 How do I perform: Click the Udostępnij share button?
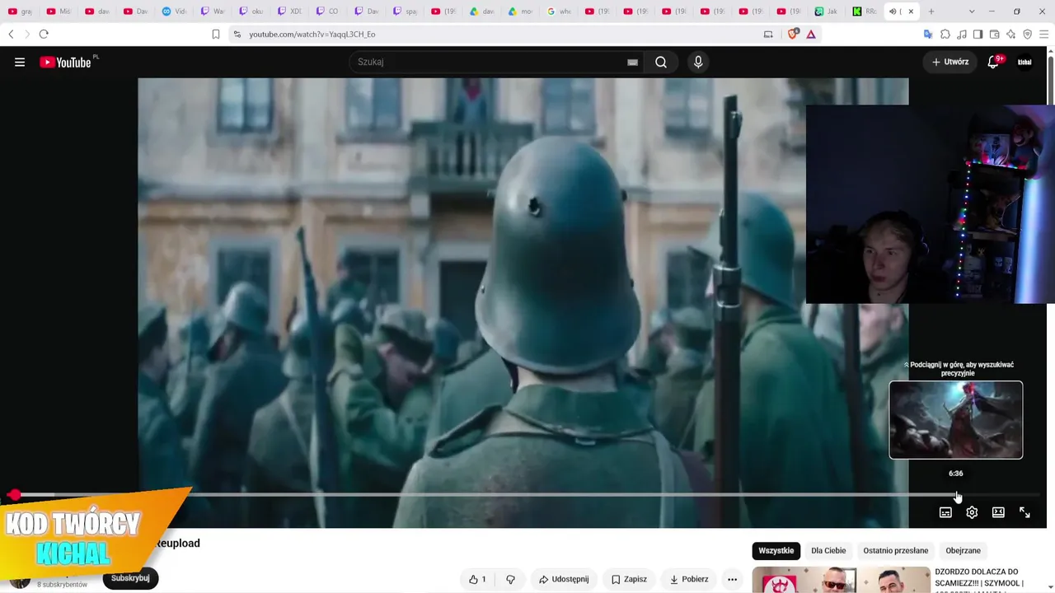click(x=564, y=579)
